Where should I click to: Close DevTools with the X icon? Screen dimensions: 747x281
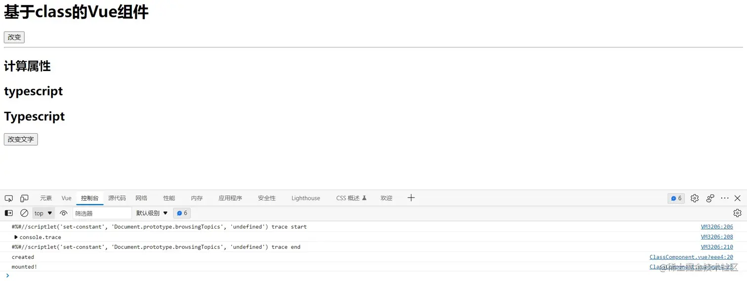pyautogui.click(x=738, y=198)
